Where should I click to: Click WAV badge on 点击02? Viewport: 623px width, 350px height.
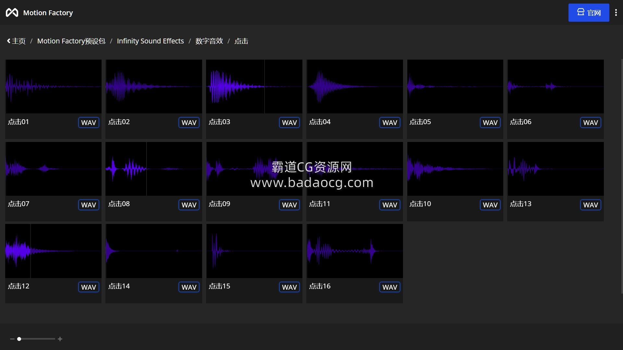tap(189, 122)
